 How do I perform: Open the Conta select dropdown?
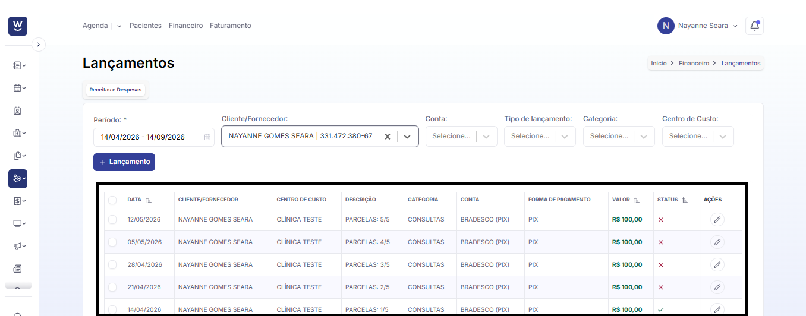pos(461,136)
